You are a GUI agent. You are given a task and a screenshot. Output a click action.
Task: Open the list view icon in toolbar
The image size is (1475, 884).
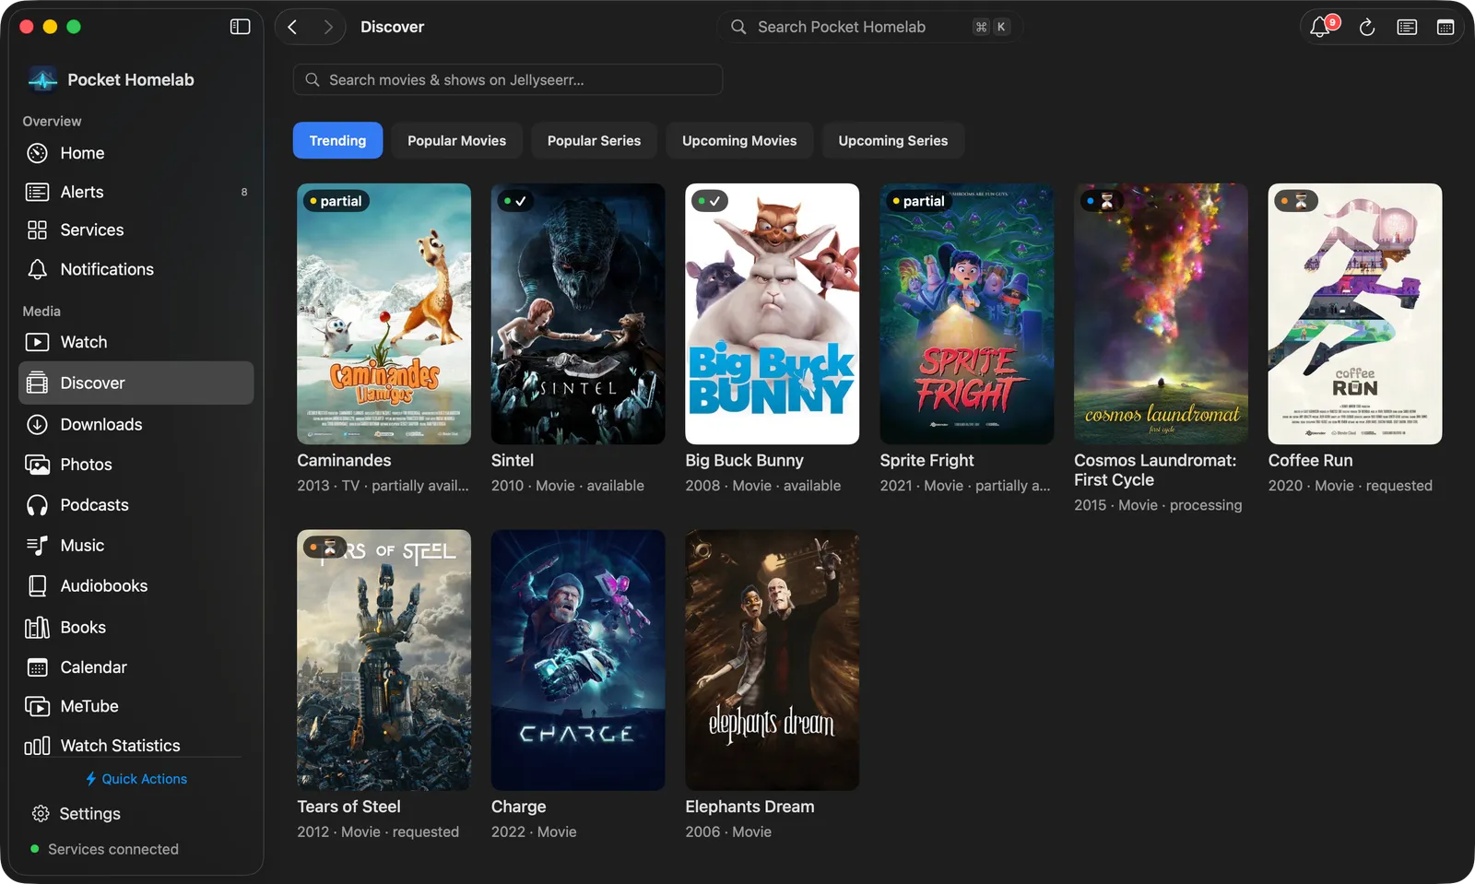pos(1407,28)
